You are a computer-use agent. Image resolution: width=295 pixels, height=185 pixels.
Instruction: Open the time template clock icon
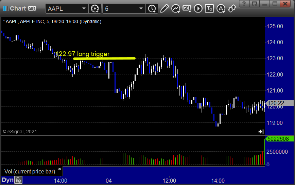tap(152, 9)
